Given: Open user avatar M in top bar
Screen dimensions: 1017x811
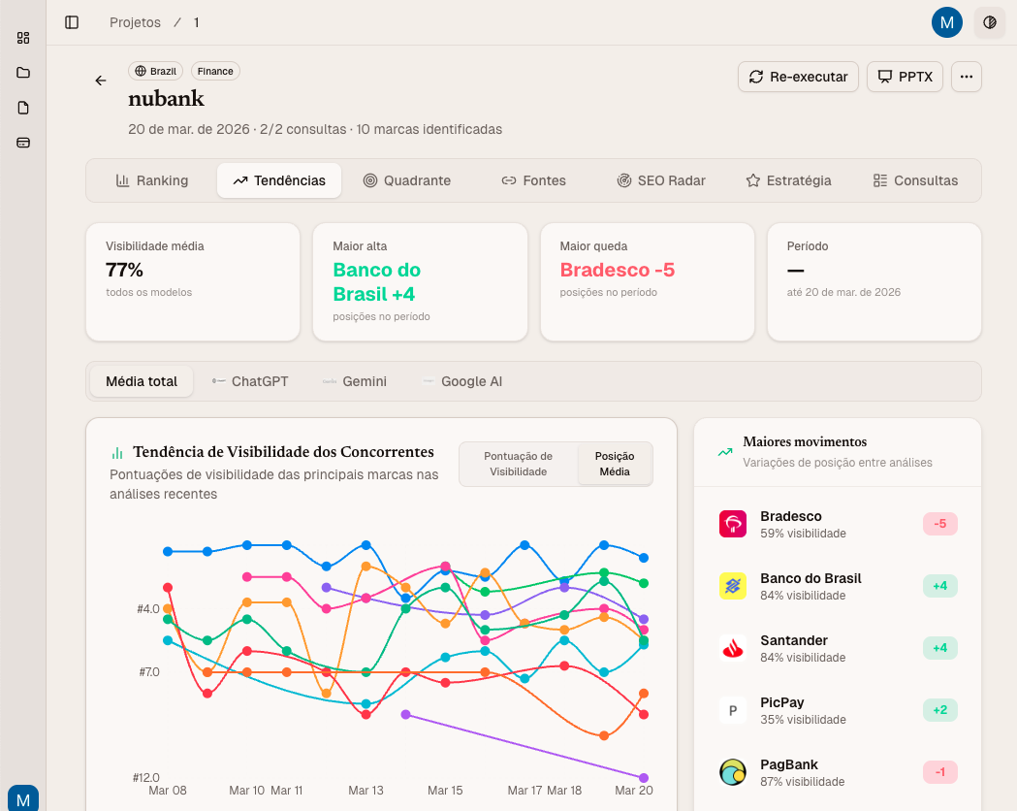Looking at the screenshot, I should 946,22.
